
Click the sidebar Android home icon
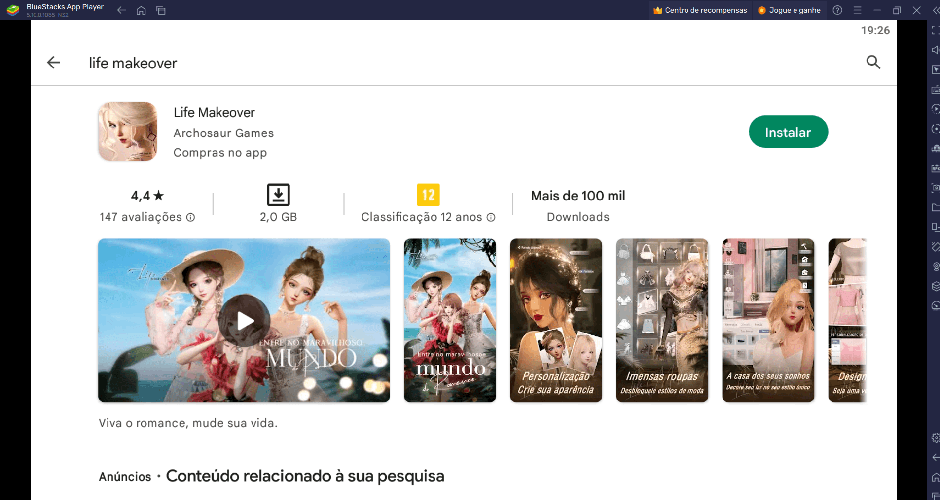pyautogui.click(x=935, y=477)
